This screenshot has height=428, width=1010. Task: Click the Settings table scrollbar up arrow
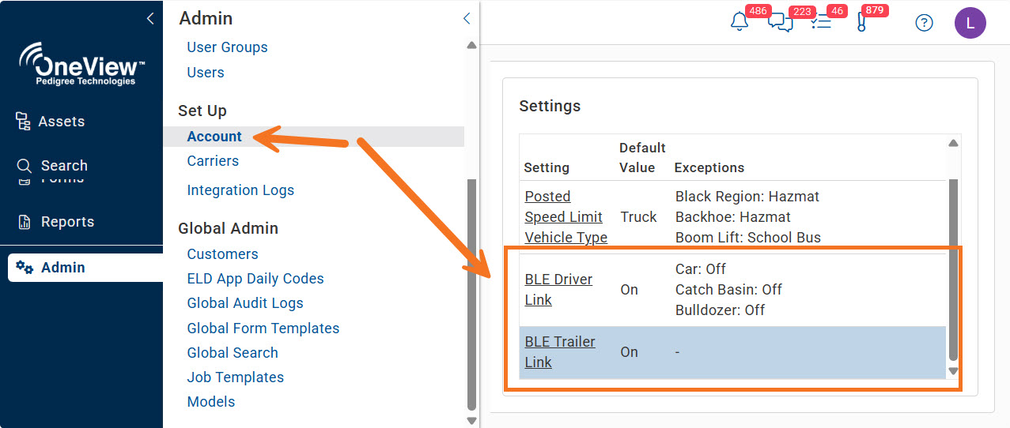coord(953,143)
